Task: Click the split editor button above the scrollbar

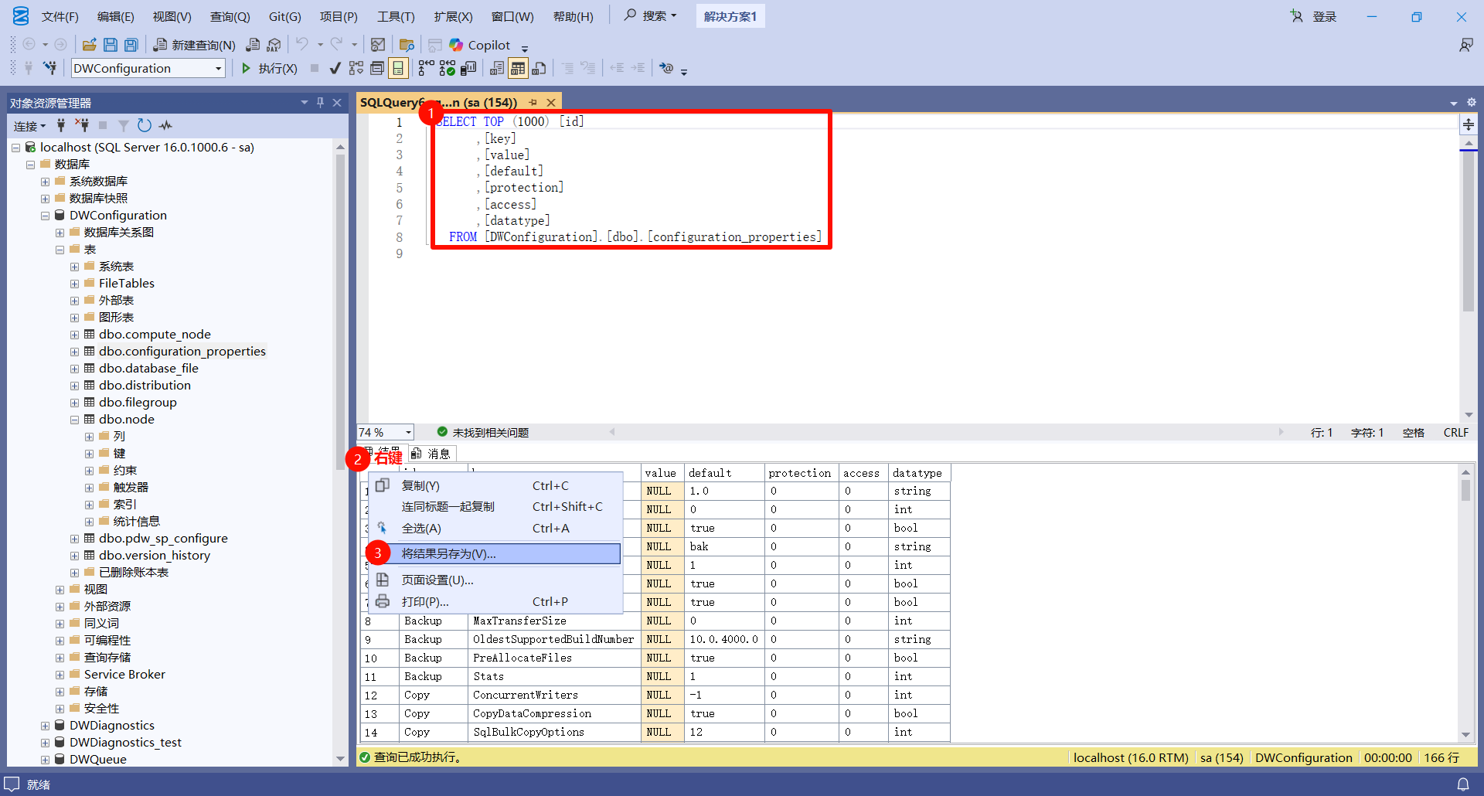Action: [1469, 124]
